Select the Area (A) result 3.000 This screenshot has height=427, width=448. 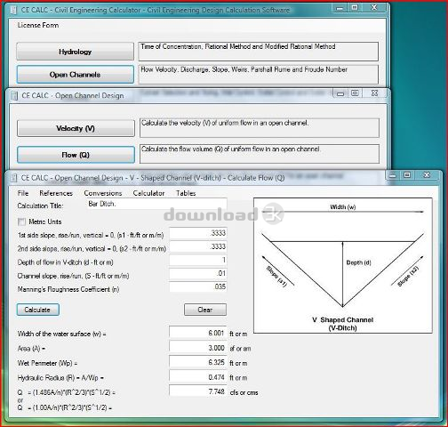pyautogui.click(x=197, y=348)
